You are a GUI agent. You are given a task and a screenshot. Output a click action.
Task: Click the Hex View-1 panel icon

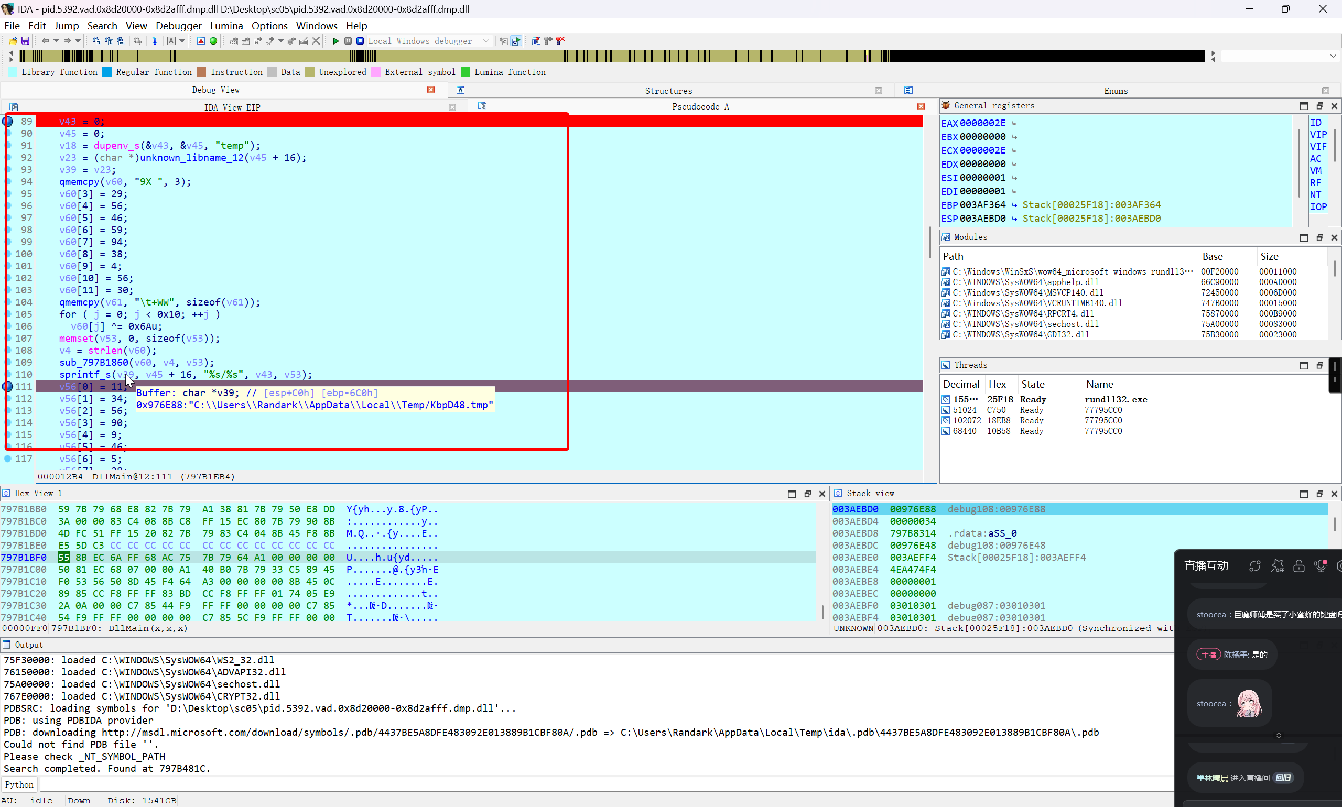(x=6, y=493)
